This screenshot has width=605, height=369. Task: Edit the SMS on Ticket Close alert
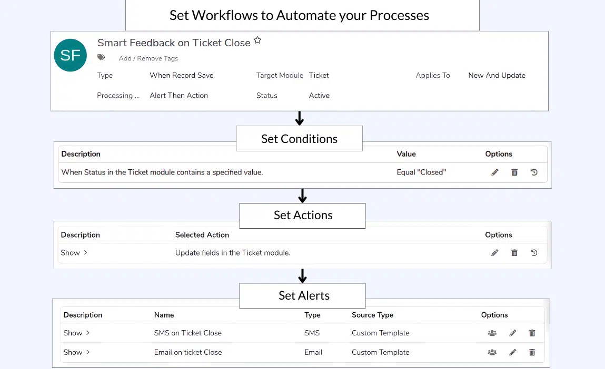tap(512, 333)
